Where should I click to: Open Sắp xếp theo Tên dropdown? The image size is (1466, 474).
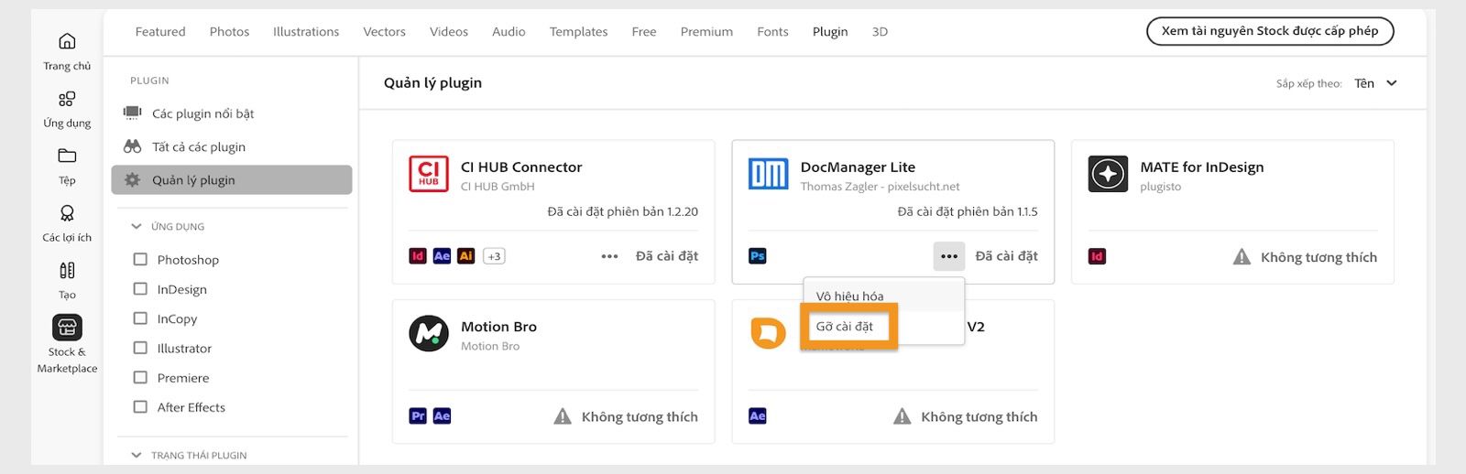click(1375, 83)
